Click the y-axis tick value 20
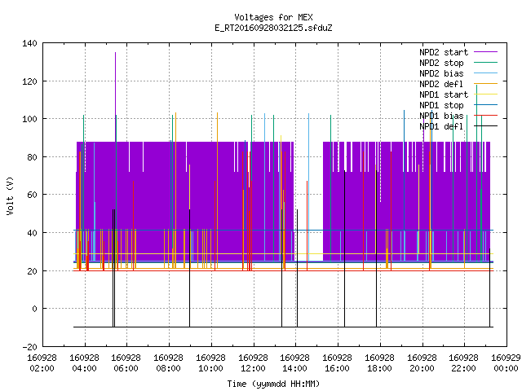This screenshot has width=522, height=391. coord(32,271)
